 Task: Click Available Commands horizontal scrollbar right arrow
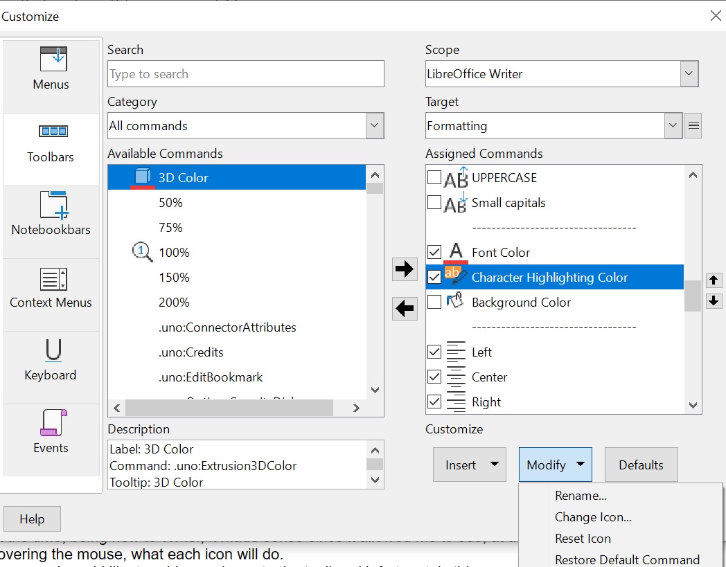pos(355,408)
